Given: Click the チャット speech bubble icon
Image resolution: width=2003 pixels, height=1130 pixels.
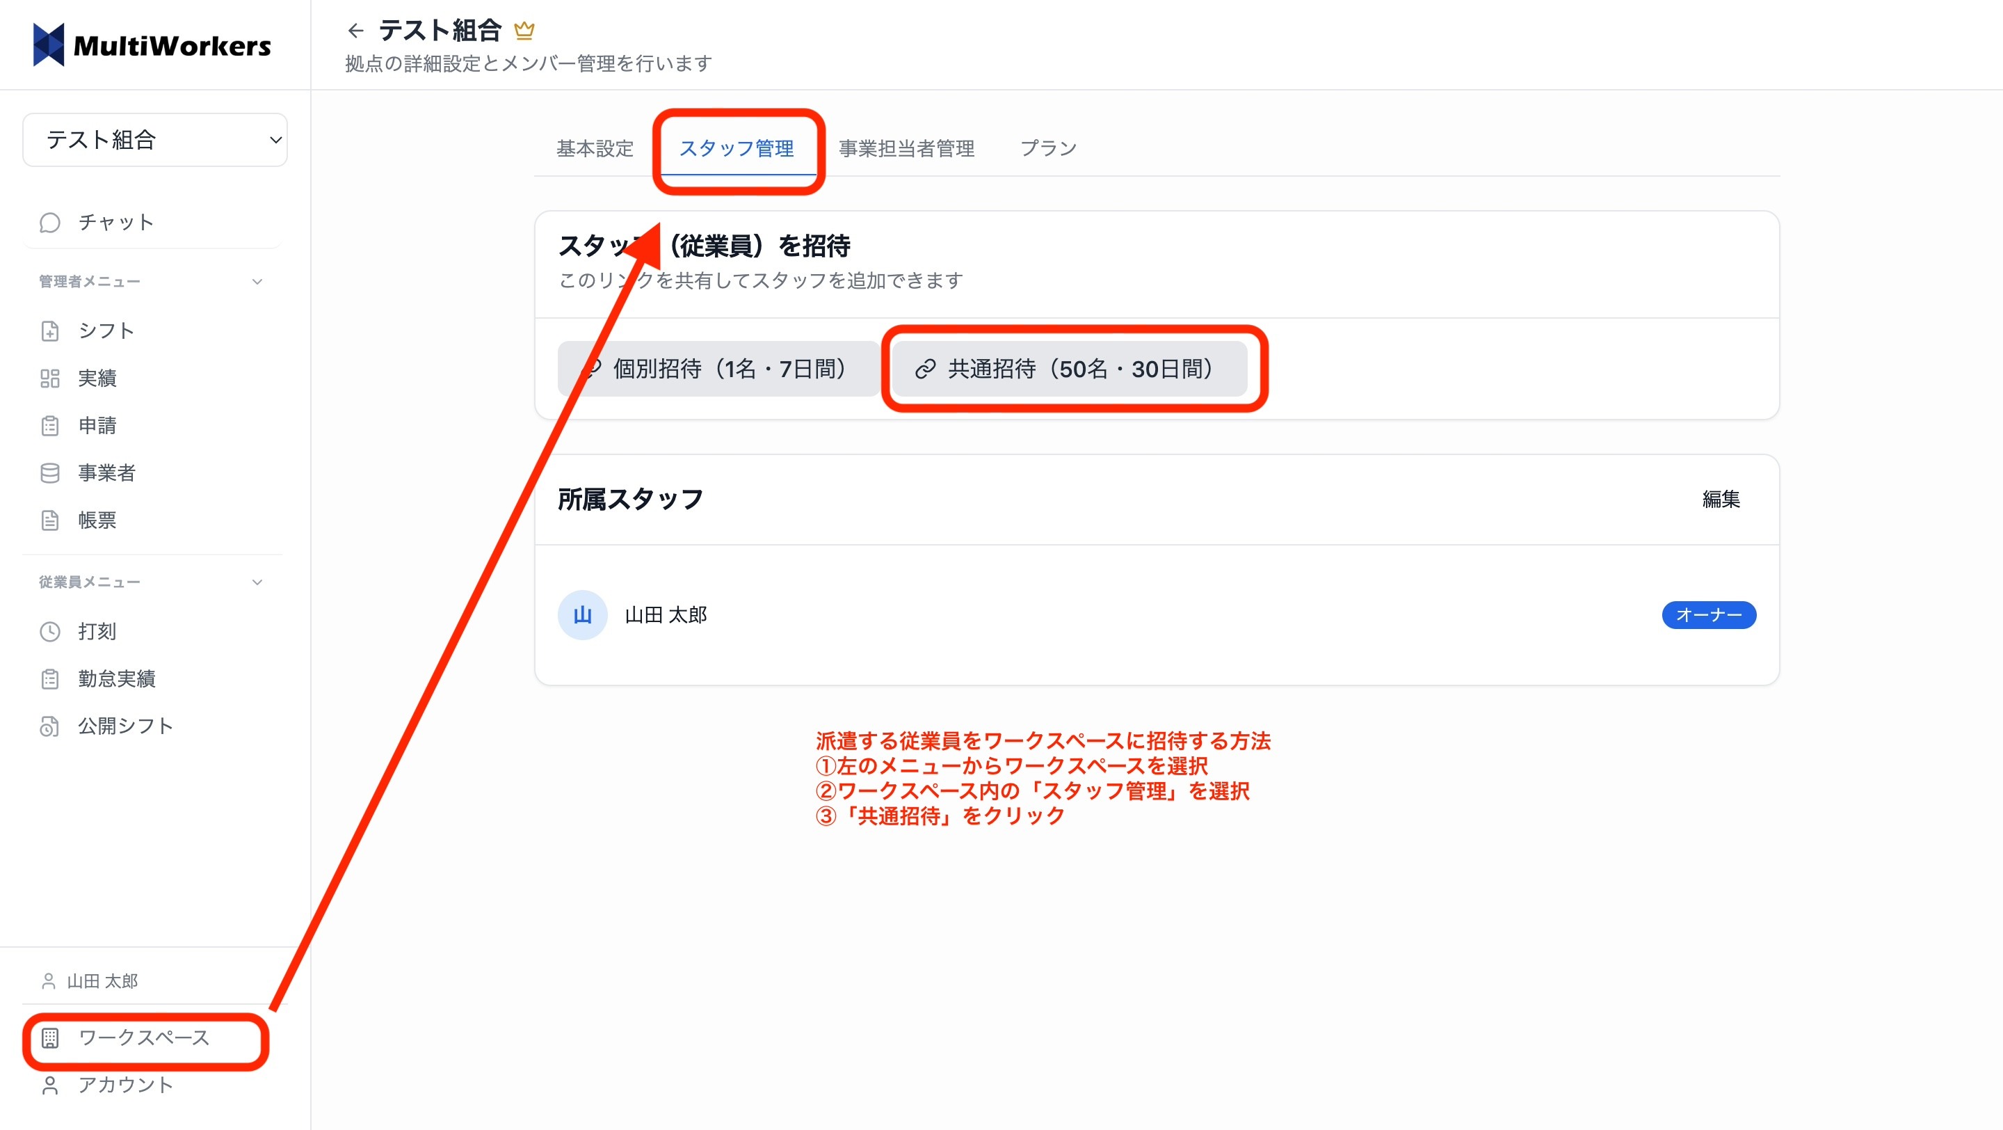Looking at the screenshot, I should (x=50, y=223).
